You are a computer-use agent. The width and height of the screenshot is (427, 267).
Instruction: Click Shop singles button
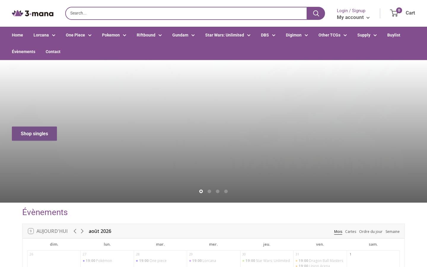[x=34, y=134]
